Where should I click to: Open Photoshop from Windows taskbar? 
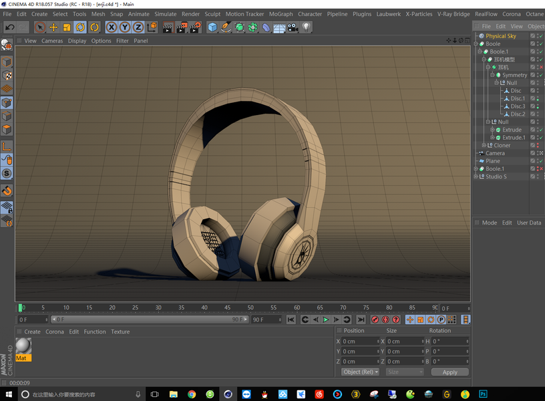click(483, 394)
